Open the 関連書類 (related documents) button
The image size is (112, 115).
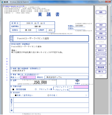click(x=101, y=67)
